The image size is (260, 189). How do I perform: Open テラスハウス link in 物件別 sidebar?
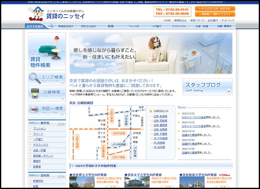(41, 145)
